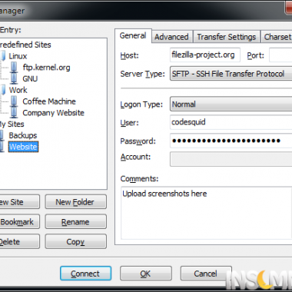Click the OK button
Viewport: 292px width, 292px height.
pos(146,274)
